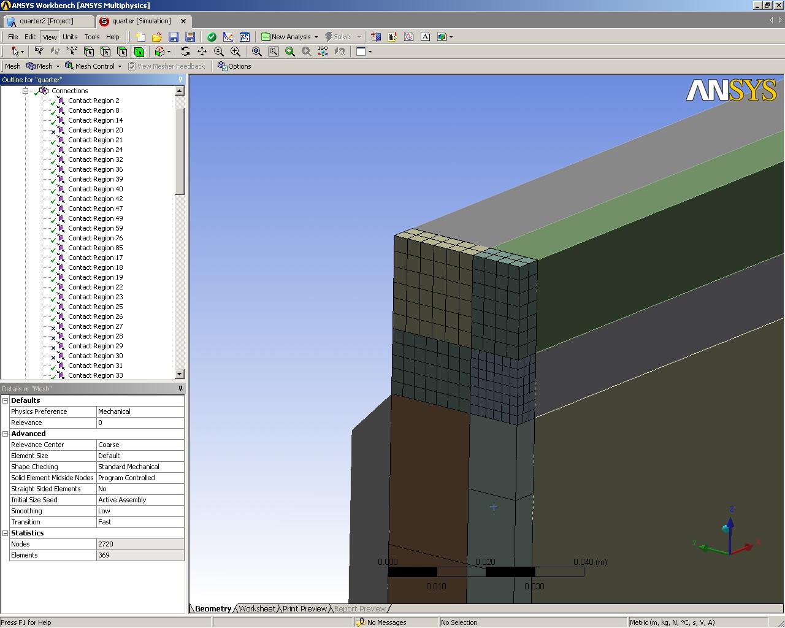Select the face selection filter icon
The image size is (785, 628).
pyautogui.click(x=122, y=52)
